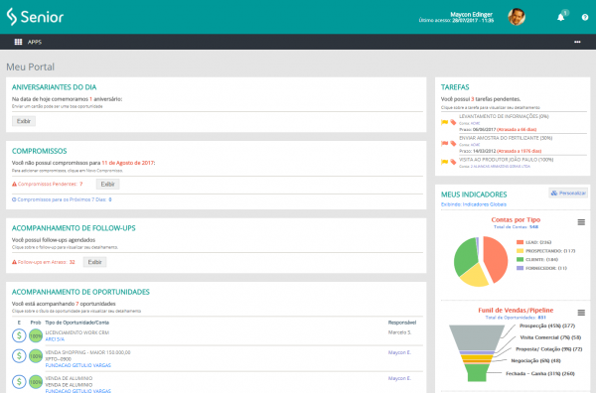
Task: Open the notifications bell icon
Action: [560, 18]
